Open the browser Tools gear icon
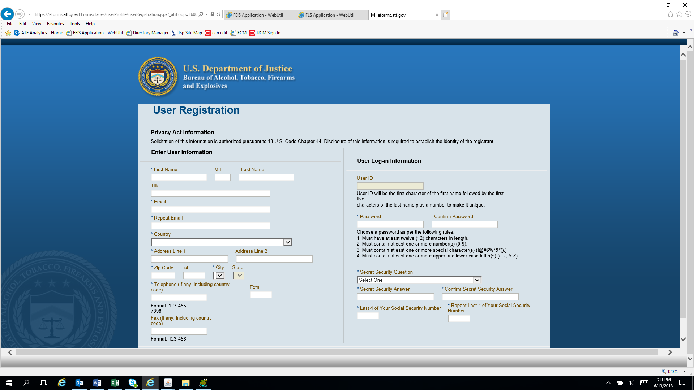This screenshot has width=694, height=390. pyautogui.click(x=688, y=14)
